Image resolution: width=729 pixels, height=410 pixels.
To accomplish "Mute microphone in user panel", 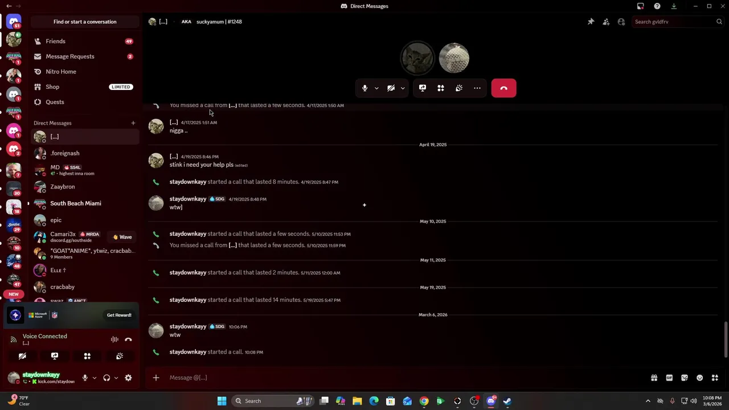I will (x=85, y=378).
